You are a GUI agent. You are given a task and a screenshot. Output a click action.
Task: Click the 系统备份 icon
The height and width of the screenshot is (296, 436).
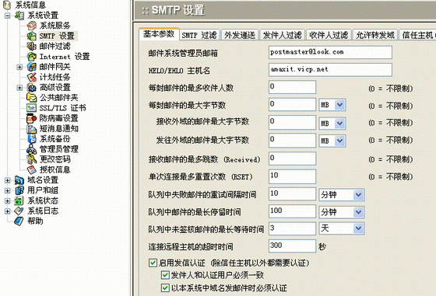pos(31,139)
